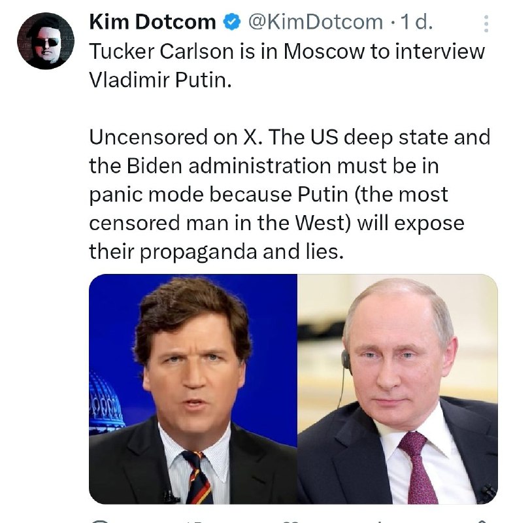Click the share icon under the photos

tap(480, 521)
